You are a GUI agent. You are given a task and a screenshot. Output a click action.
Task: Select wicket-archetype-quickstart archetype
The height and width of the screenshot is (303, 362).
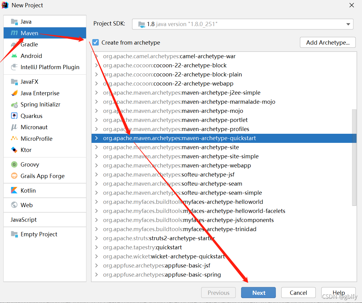(x=224, y=257)
